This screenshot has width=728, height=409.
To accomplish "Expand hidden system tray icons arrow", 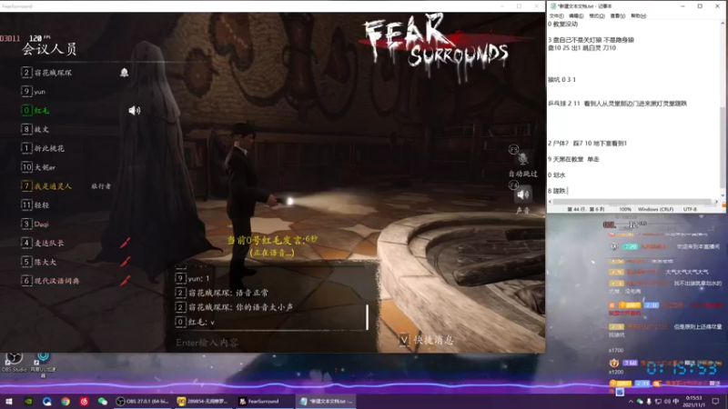I will (x=630, y=402).
